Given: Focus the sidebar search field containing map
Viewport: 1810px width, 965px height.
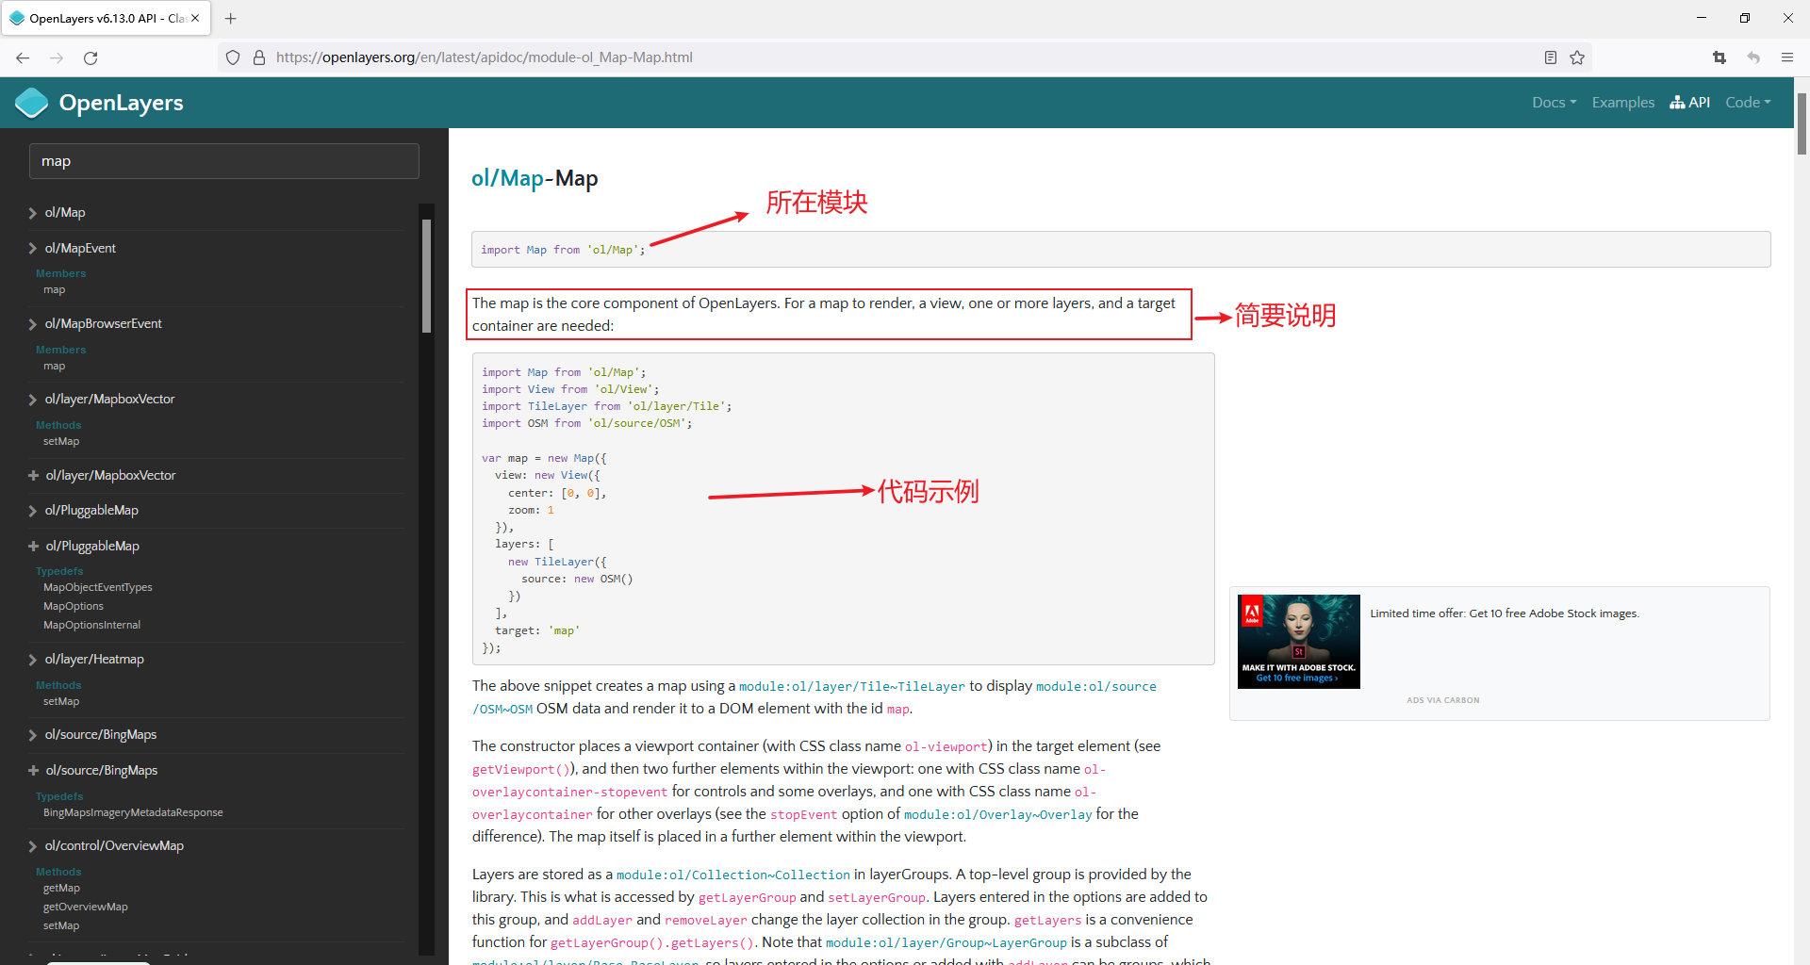Looking at the screenshot, I should point(224,161).
